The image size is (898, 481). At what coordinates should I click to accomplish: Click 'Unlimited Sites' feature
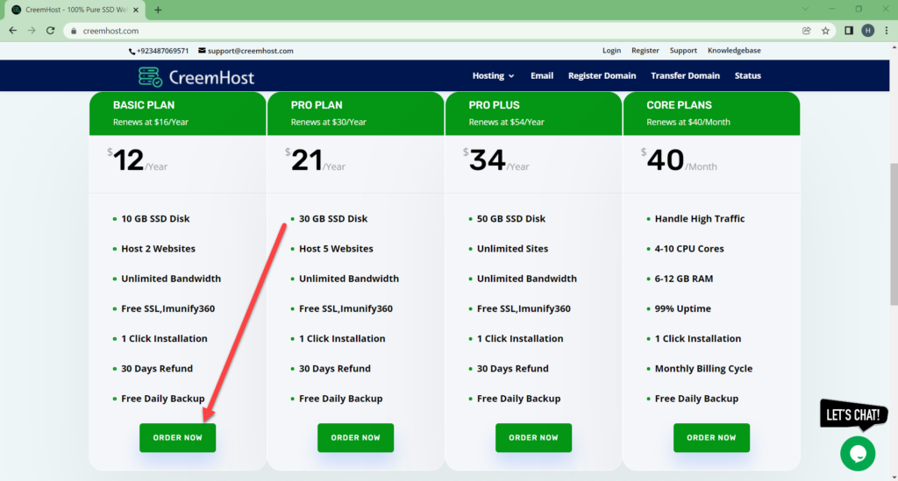(512, 249)
